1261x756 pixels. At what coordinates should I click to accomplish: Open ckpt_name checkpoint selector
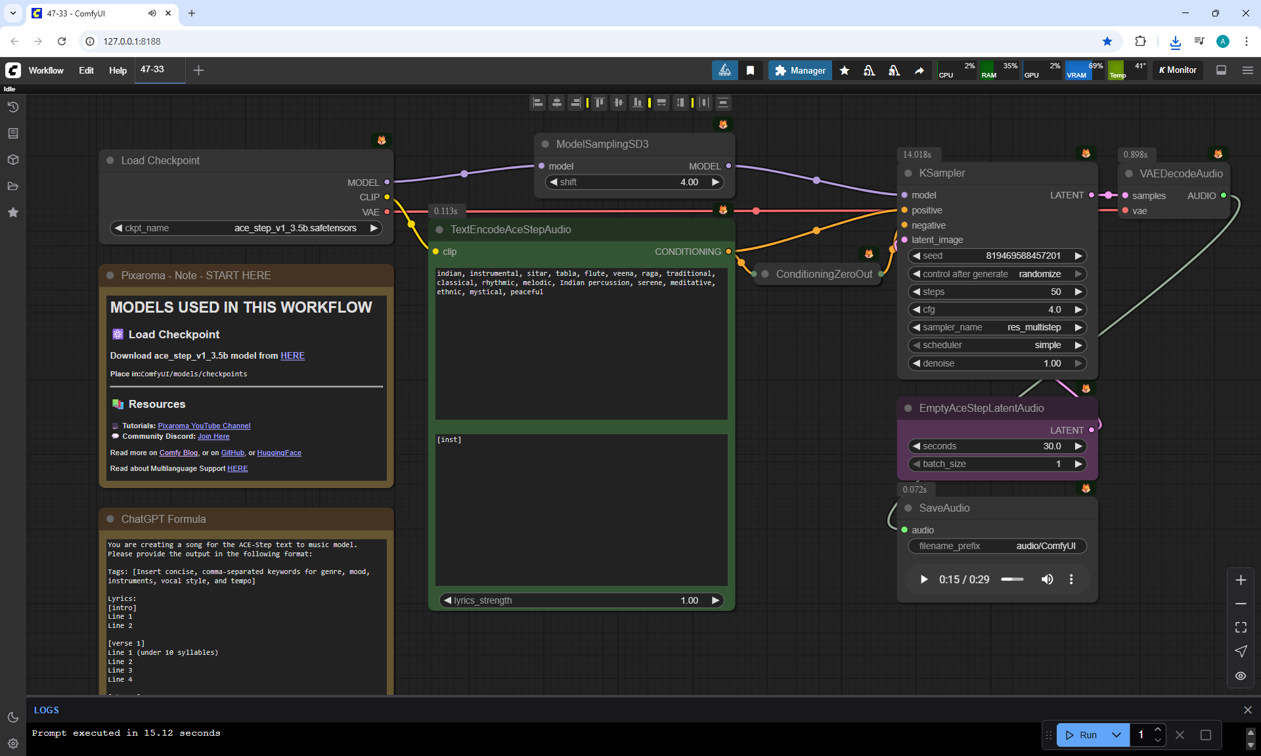pyautogui.click(x=246, y=228)
